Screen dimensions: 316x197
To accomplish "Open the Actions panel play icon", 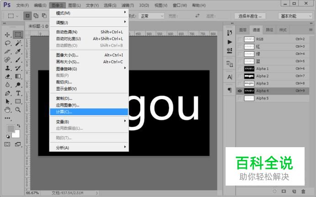I will (x=230, y=42).
